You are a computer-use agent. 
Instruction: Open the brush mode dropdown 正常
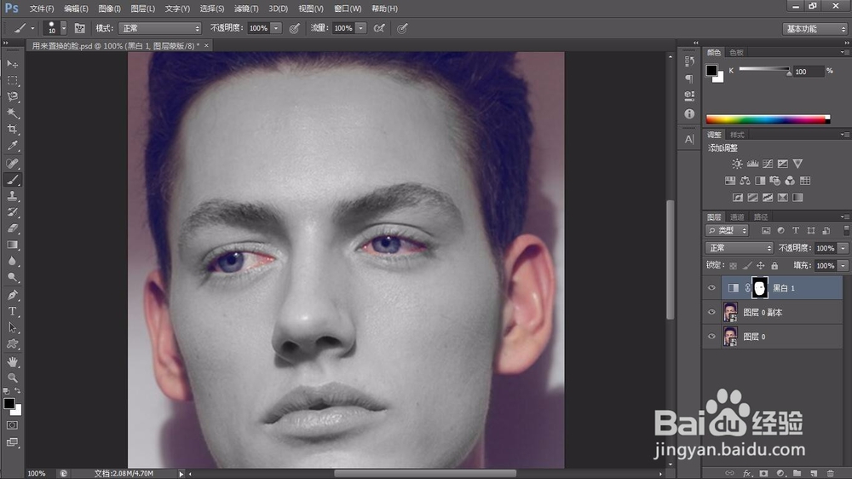click(160, 28)
